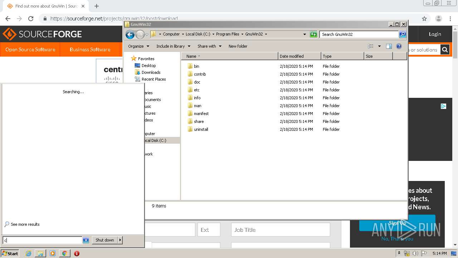The width and height of the screenshot is (458, 258).
Task: Click the change view icon in Explorer
Action: pyautogui.click(x=371, y=46)
